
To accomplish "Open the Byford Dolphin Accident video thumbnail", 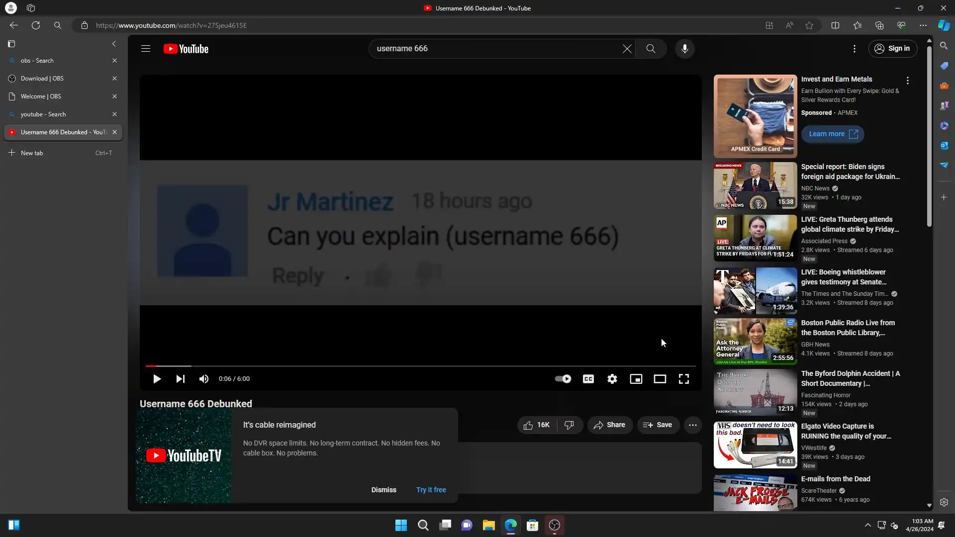I will 755,392.
